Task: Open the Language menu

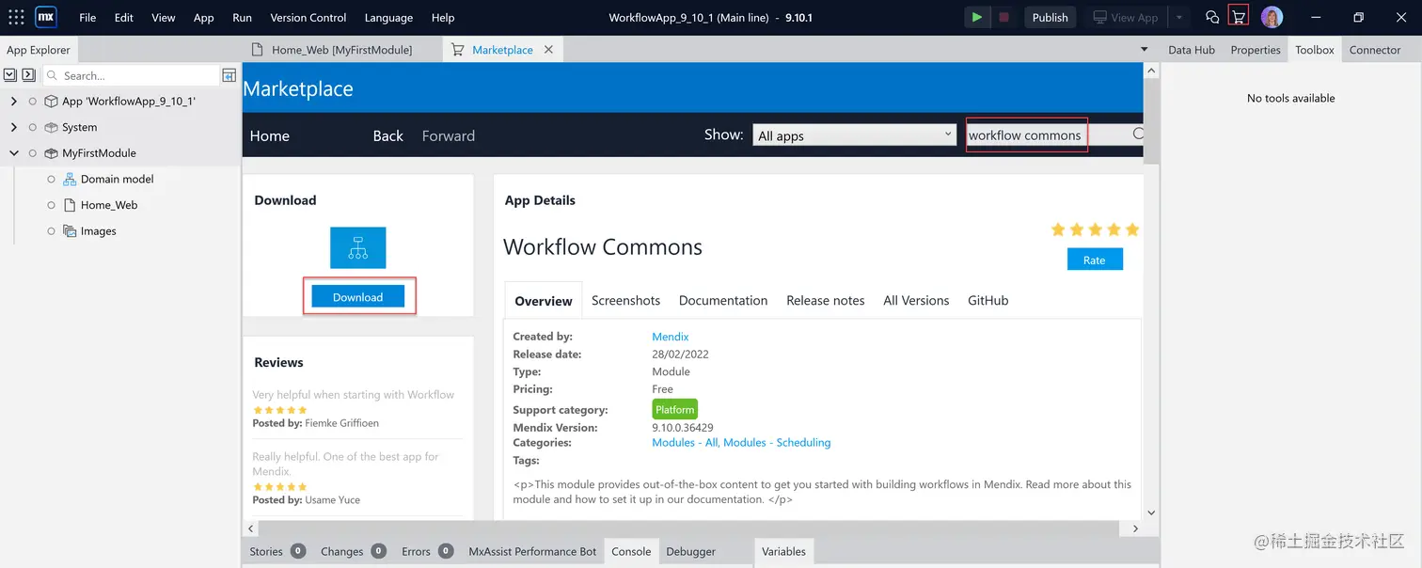Action: tap(388, 17)
